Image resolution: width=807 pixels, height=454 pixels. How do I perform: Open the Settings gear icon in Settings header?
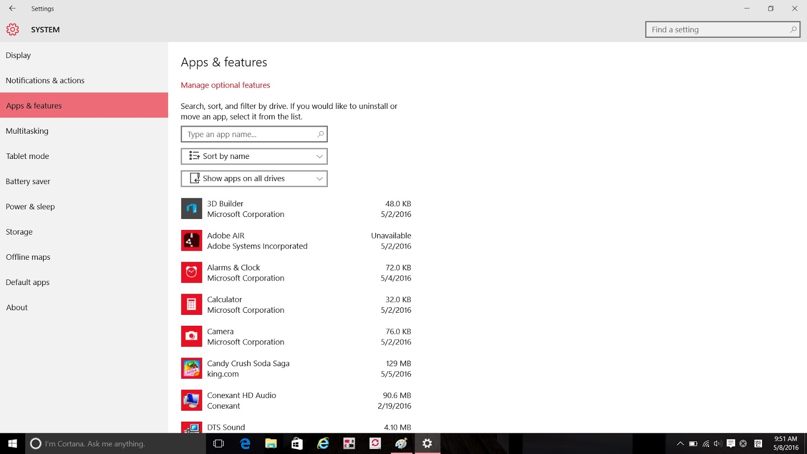coord(12,29)
